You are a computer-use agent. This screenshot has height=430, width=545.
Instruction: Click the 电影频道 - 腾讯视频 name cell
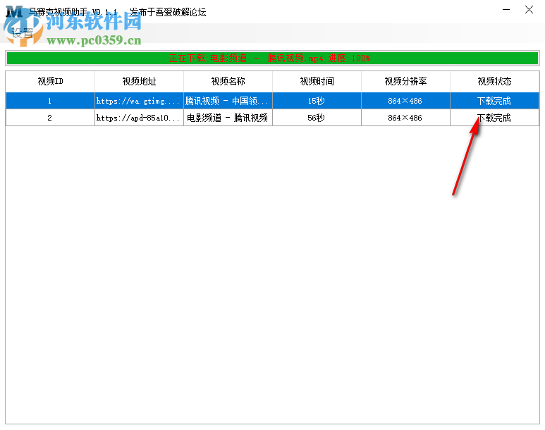pos(228,118)
